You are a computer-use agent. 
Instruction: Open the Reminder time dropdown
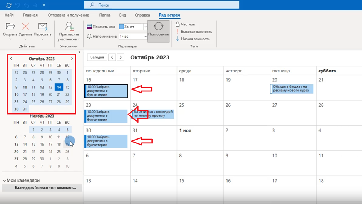(x=145, y=37)
